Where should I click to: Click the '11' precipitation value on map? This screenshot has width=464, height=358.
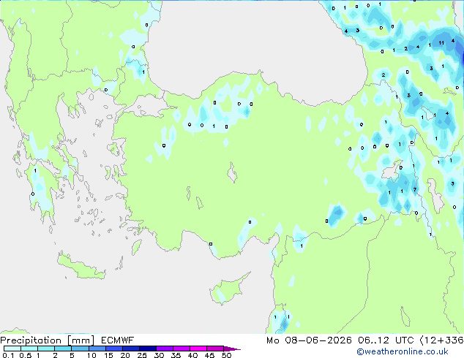click(441, 43)
